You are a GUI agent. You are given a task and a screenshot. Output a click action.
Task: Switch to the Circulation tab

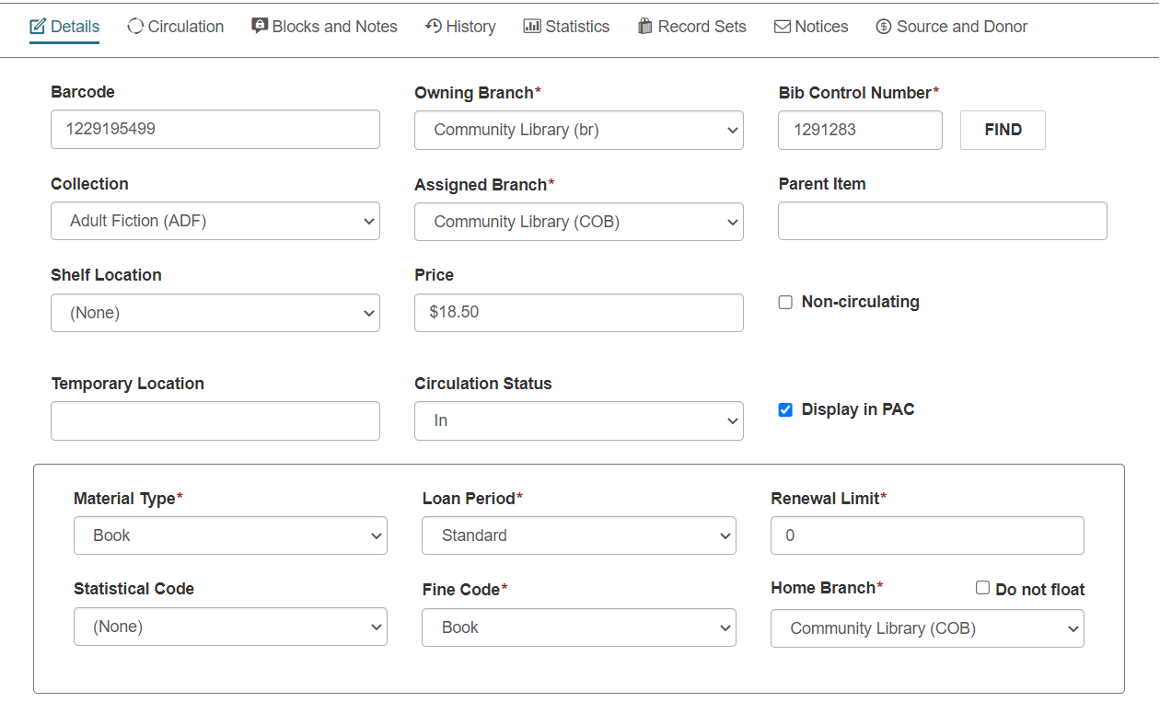tap(175, 27)
